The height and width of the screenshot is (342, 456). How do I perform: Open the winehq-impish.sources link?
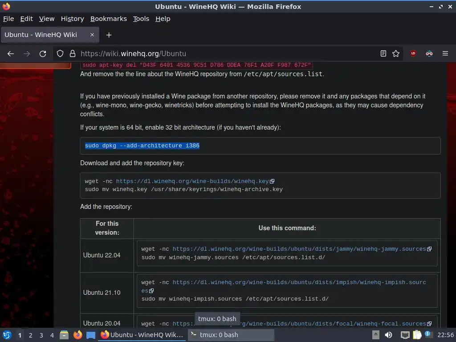pos(299,282)
